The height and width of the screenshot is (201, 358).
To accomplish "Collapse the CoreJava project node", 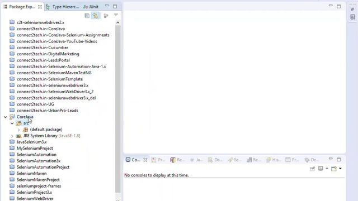I will point(6,117).
